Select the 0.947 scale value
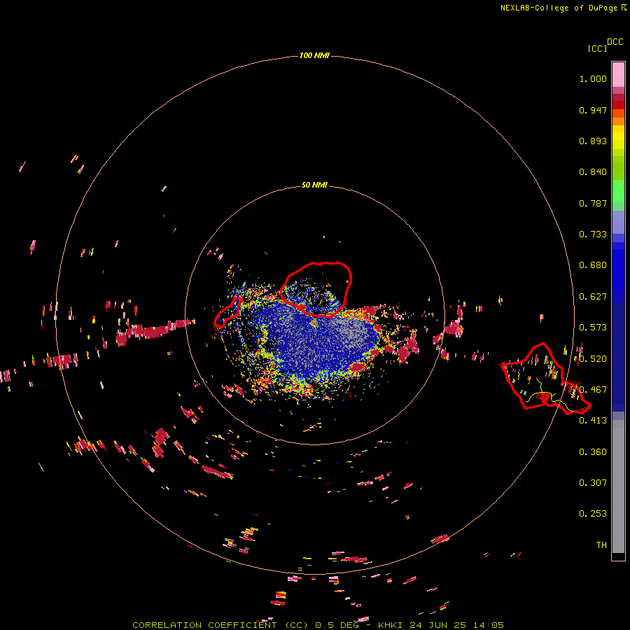This screenshot has height=630, width=630. tap(593, 110)
